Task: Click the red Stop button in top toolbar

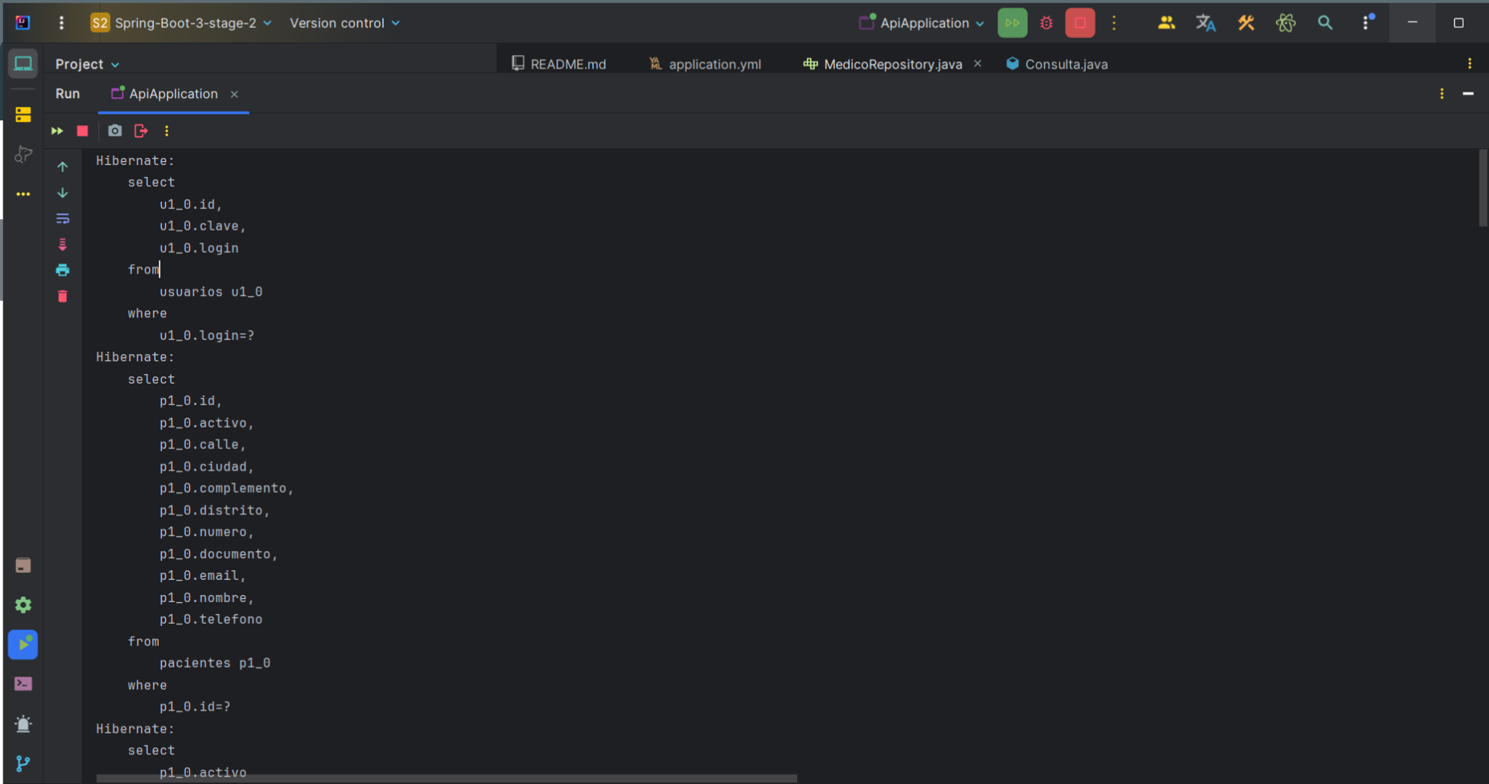Action: click(x=1080, y=23)
